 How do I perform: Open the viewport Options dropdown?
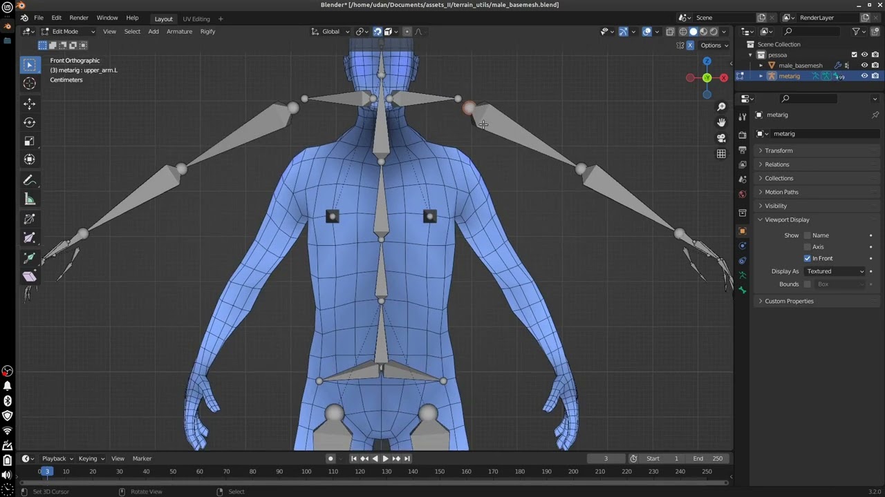714,45
